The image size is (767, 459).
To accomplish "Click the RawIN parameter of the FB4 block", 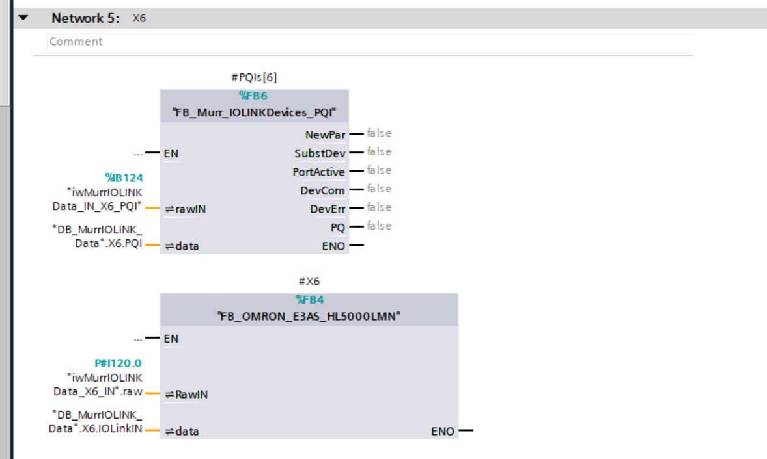I will coord(186,395).
